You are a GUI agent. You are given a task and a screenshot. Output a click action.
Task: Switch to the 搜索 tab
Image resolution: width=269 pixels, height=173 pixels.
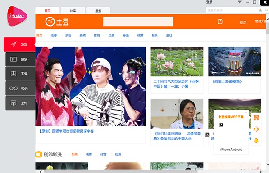98,11
